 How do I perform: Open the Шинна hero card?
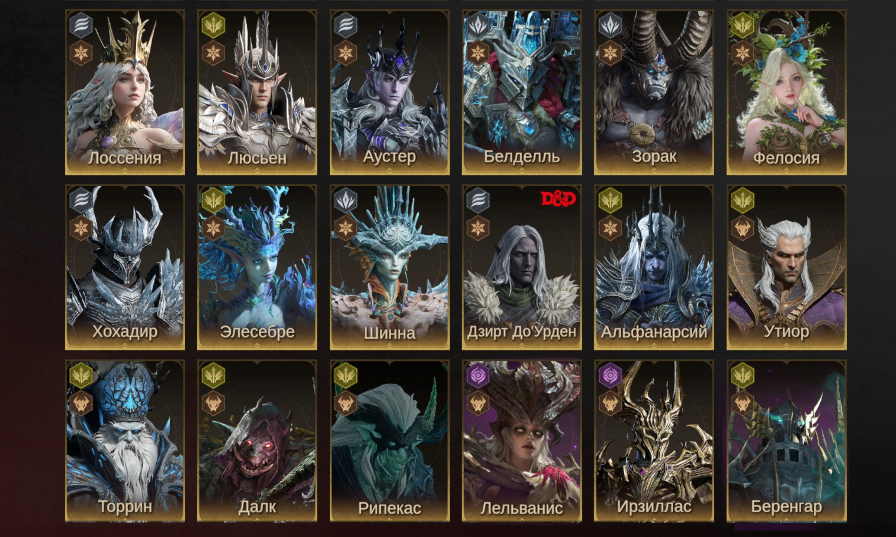click(390, 267)
